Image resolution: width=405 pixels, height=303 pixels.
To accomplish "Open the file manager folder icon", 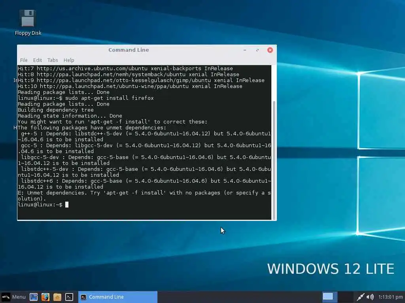I will 57,297.
